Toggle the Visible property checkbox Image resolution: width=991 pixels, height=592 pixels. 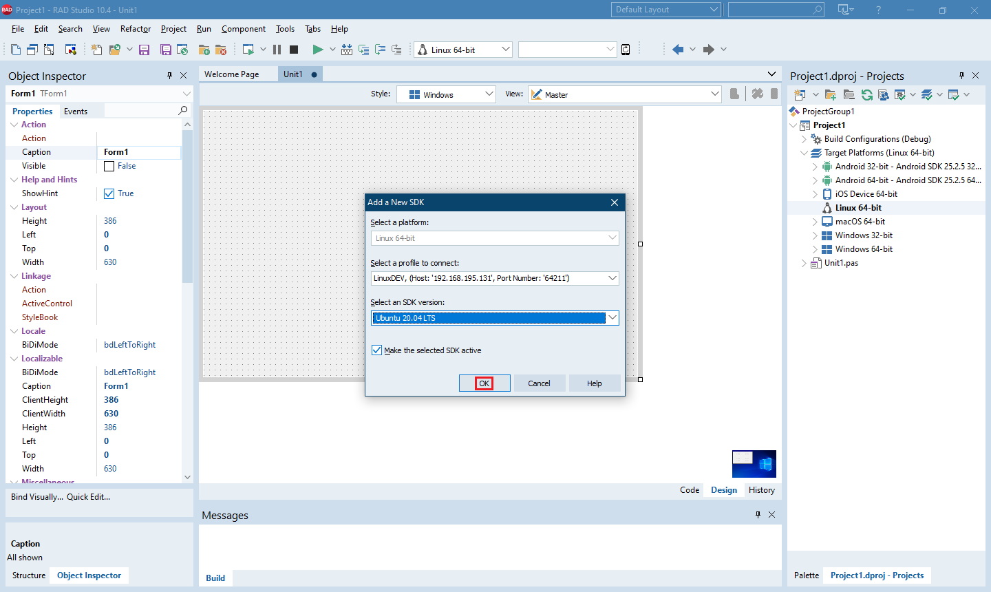[x=109, y=166]
